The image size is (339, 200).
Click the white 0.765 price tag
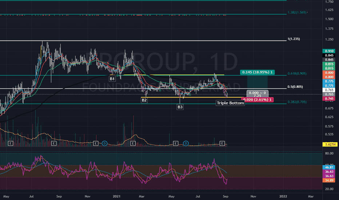pos(329,90)
